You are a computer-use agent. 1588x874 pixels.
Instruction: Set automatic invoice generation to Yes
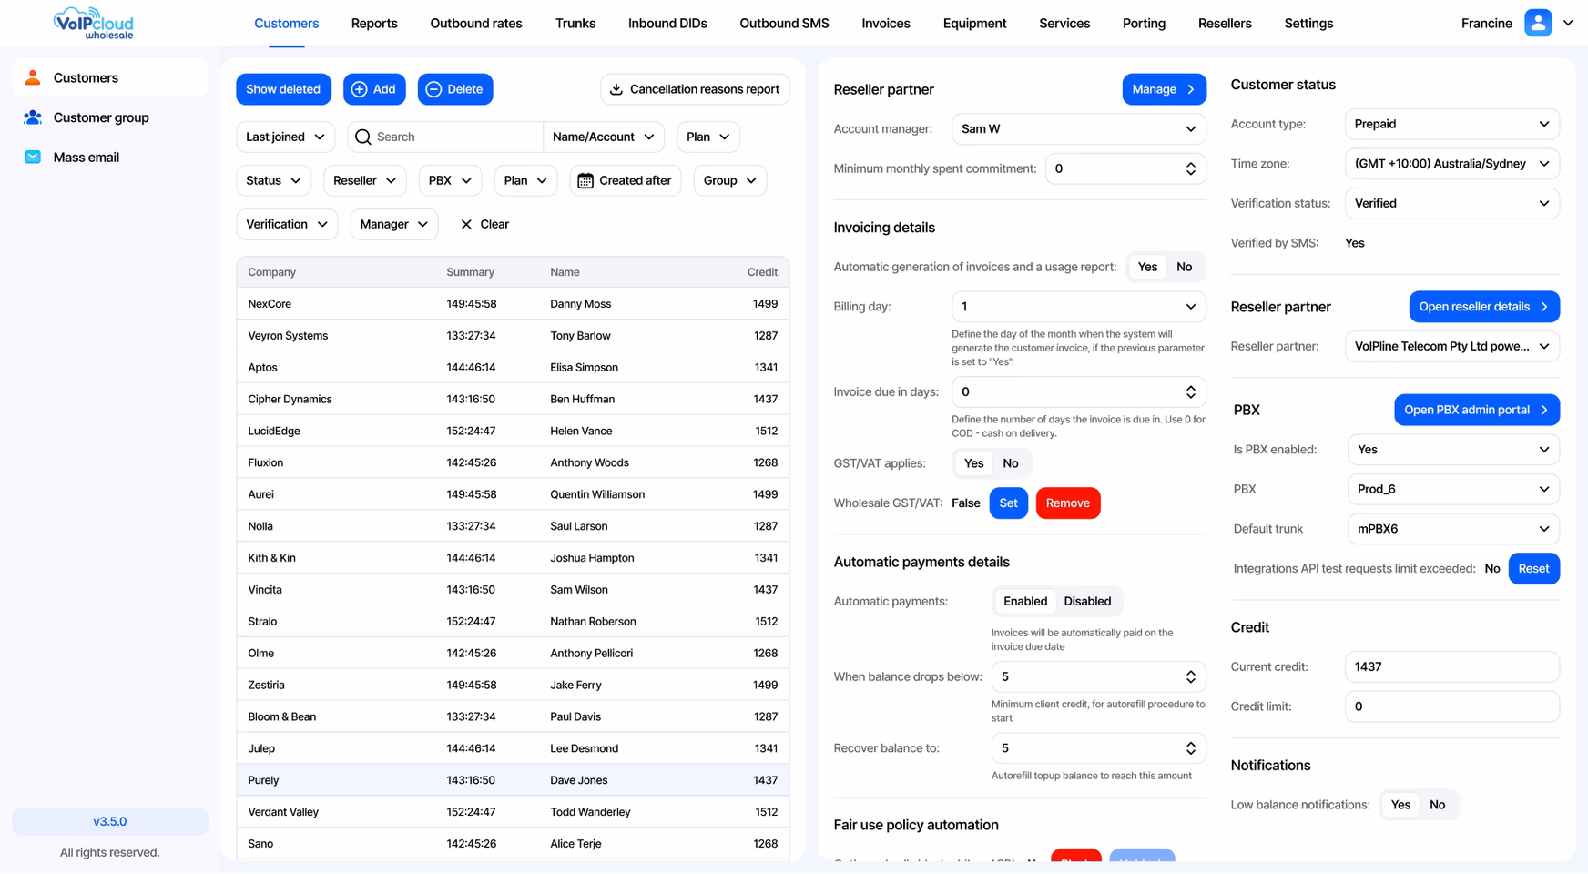[1147, 267]
